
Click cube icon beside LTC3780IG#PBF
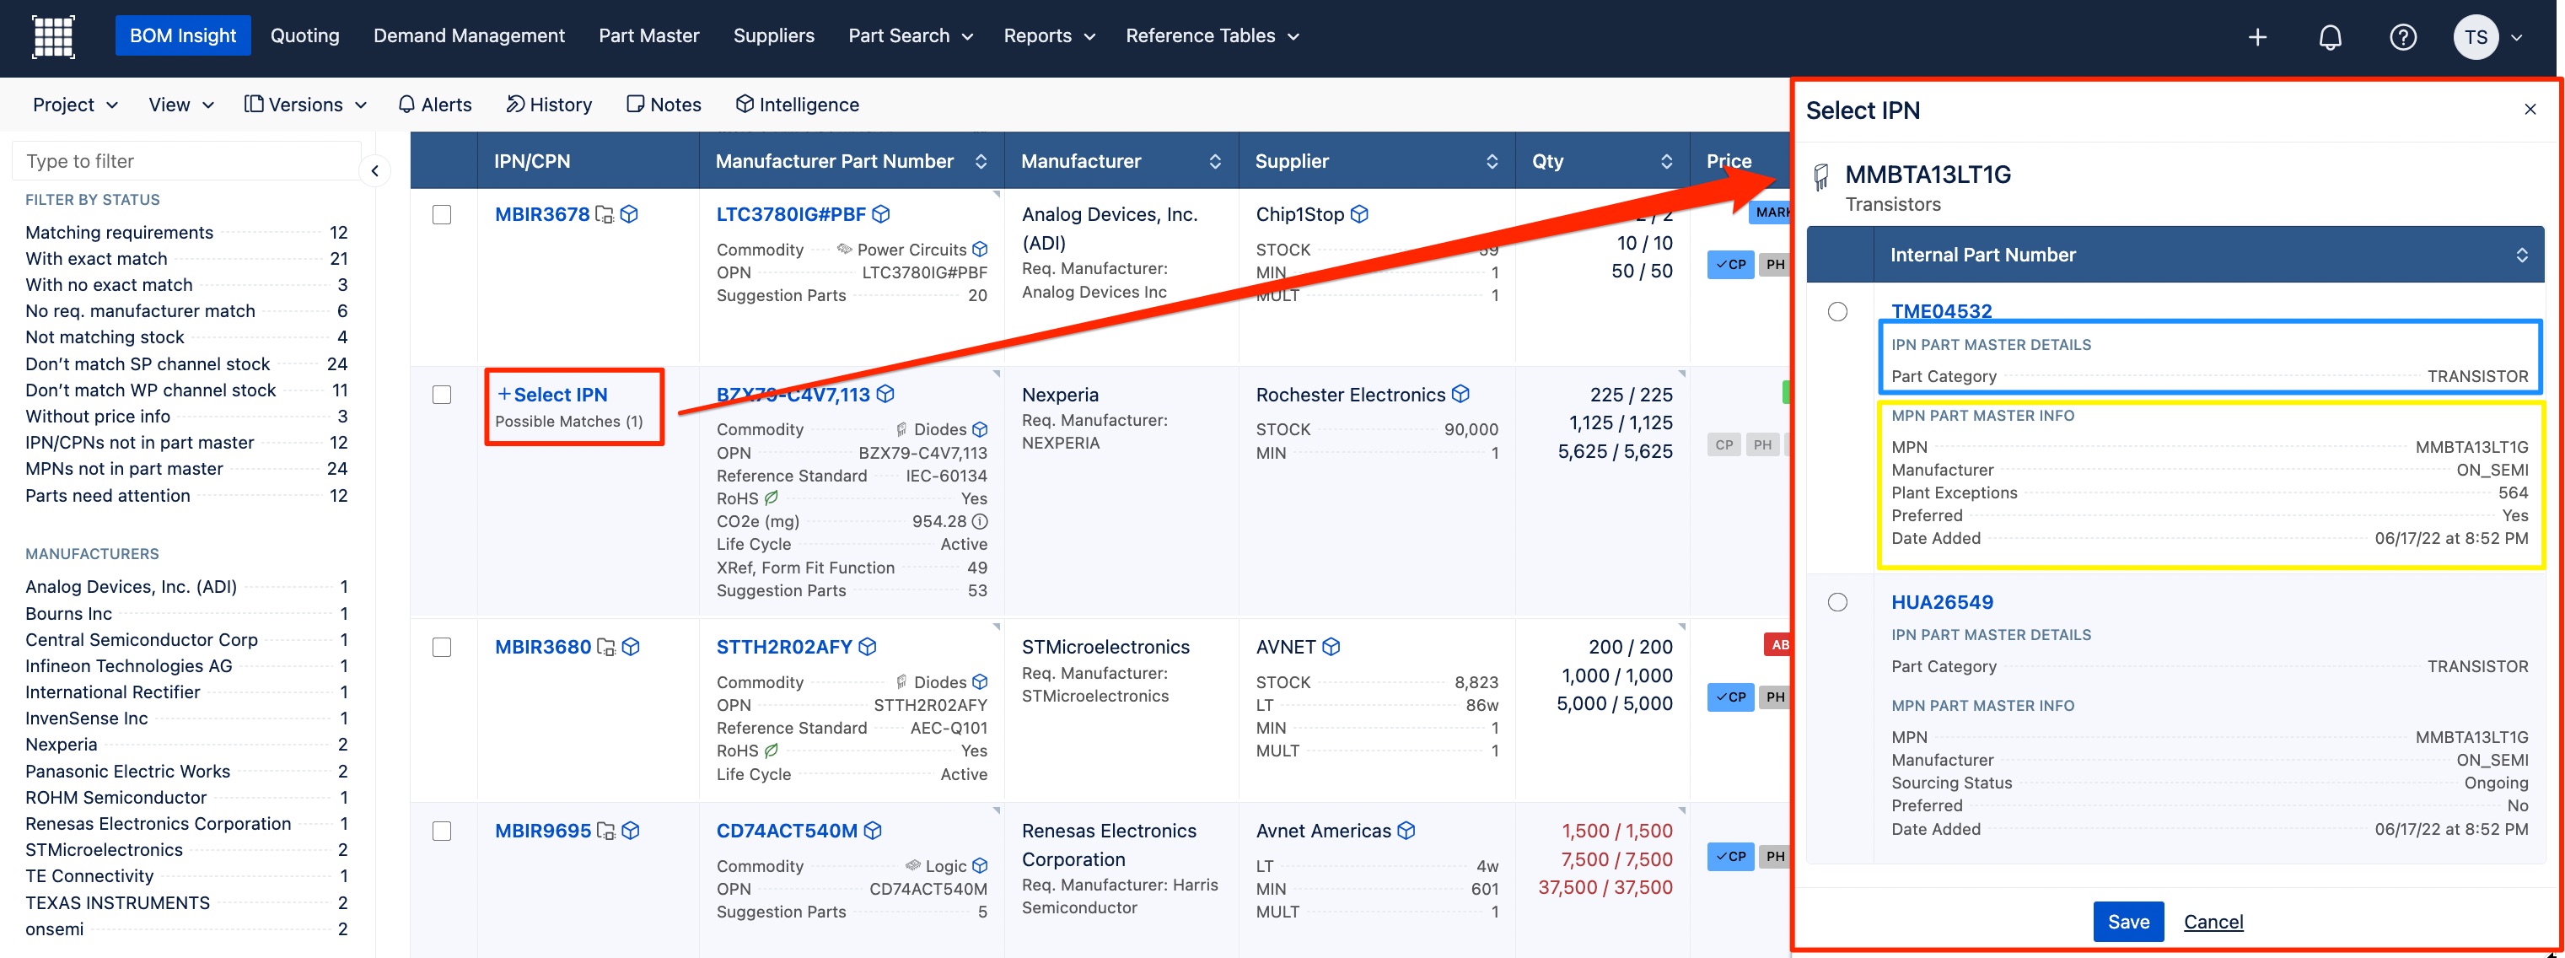pyautogui.click(x=881, y=214)
